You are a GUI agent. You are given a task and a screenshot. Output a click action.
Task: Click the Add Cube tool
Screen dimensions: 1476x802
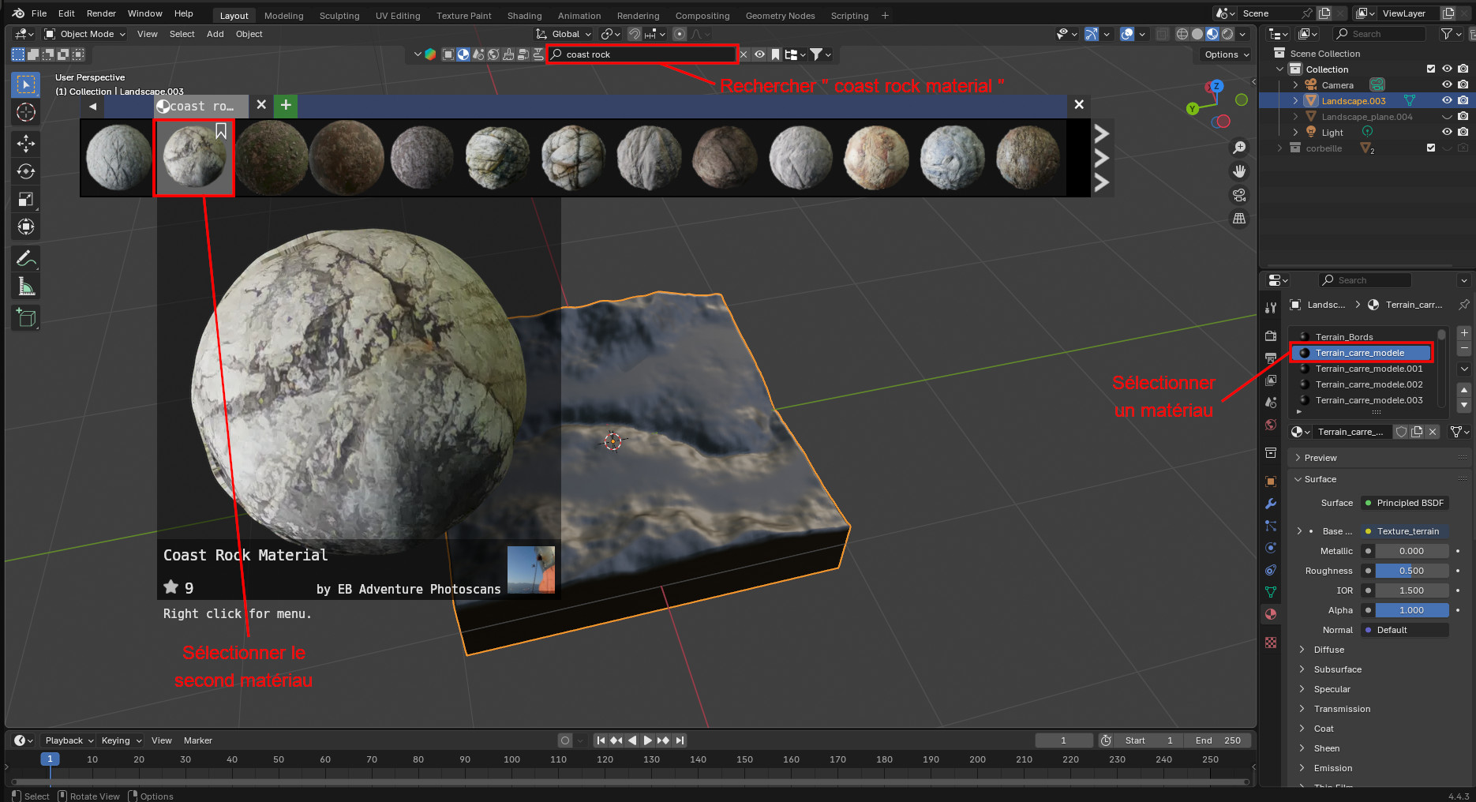point(26,317)
